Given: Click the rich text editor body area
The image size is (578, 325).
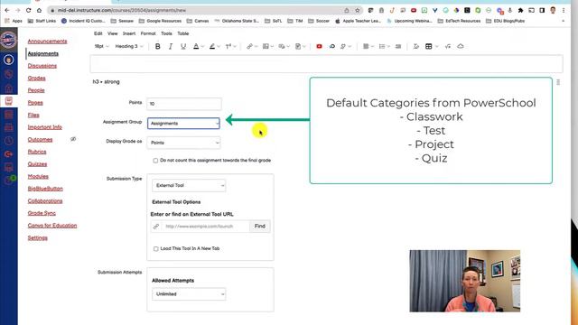Looking at the screenshot, I should (326, 64).
